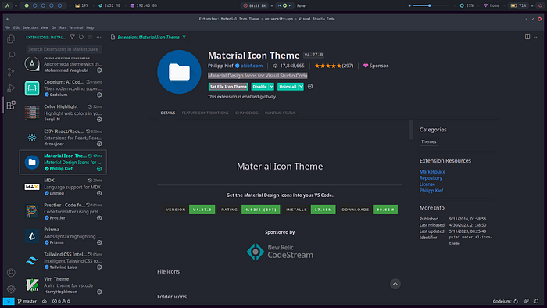Click the battery 71% indicator in top bar
547x308 pixels.
[x=518, y=5]
